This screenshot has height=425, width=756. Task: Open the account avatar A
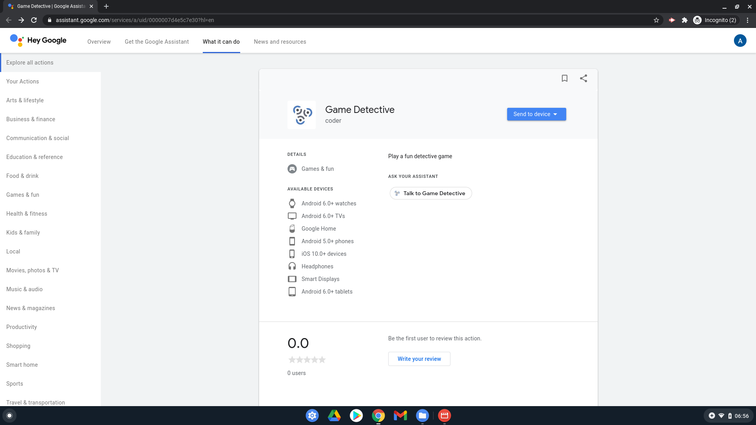[x=740, y=41]
